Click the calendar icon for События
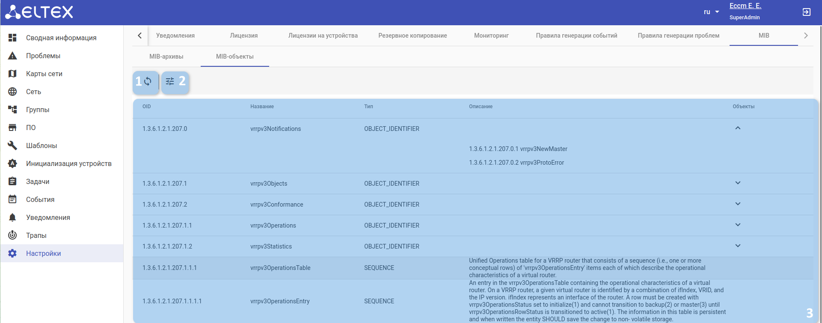This screenshot has height=323, width=822. pyautogui.click(x=12, y=199)
